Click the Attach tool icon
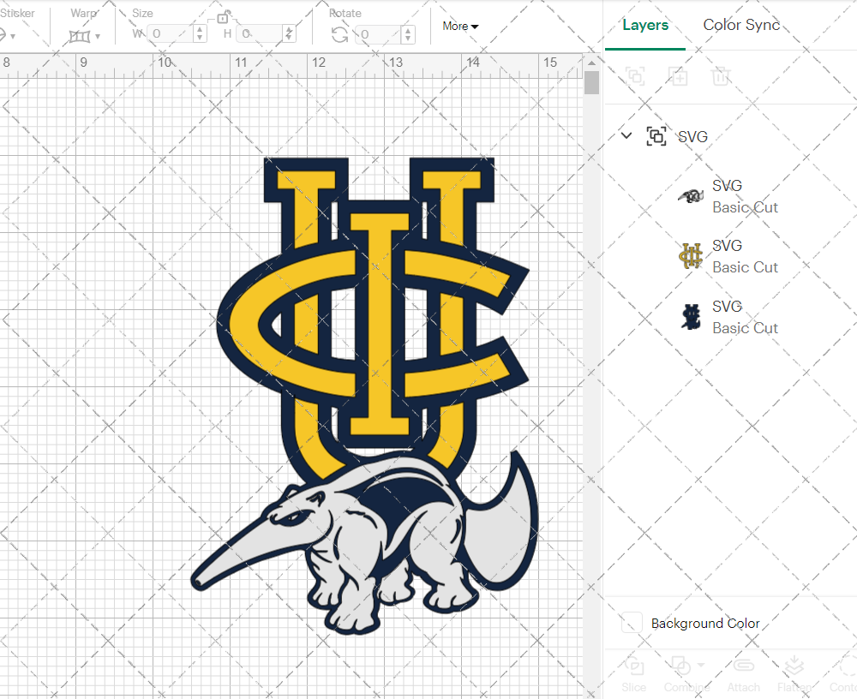Screen dimensions: 857x699 [x=743, y=666]
